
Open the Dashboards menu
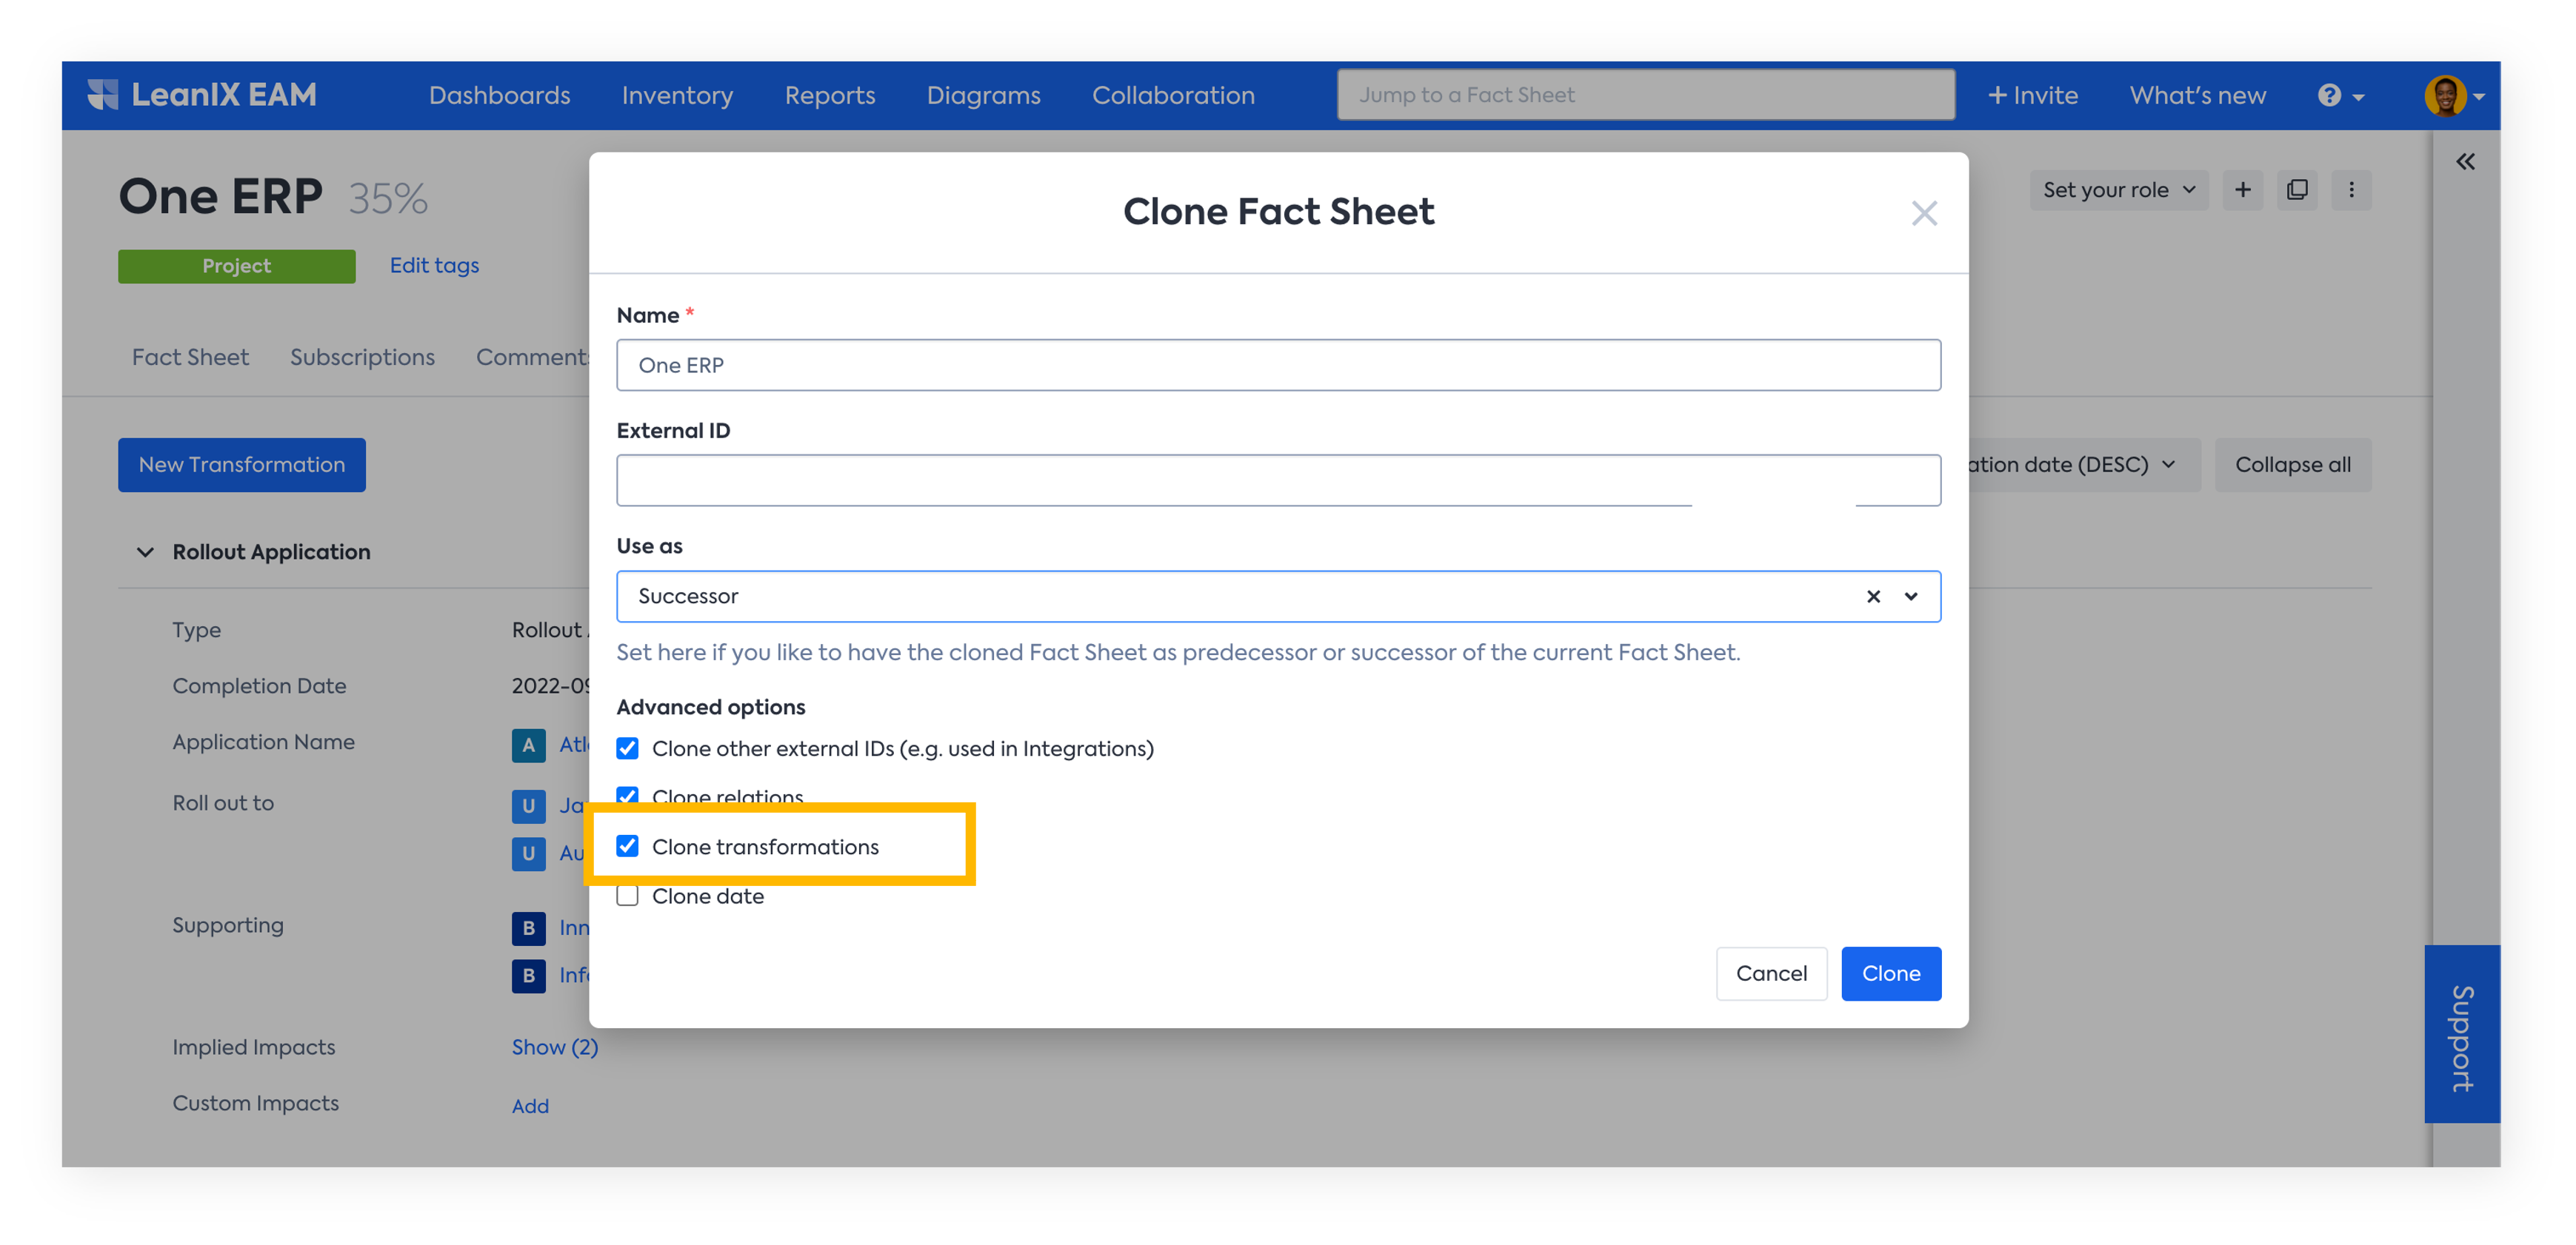pos(499,95)
